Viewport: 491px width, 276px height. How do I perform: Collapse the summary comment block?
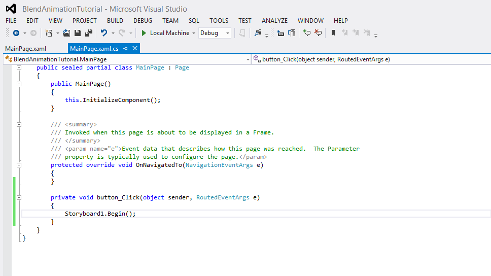(x=19, y=124)
